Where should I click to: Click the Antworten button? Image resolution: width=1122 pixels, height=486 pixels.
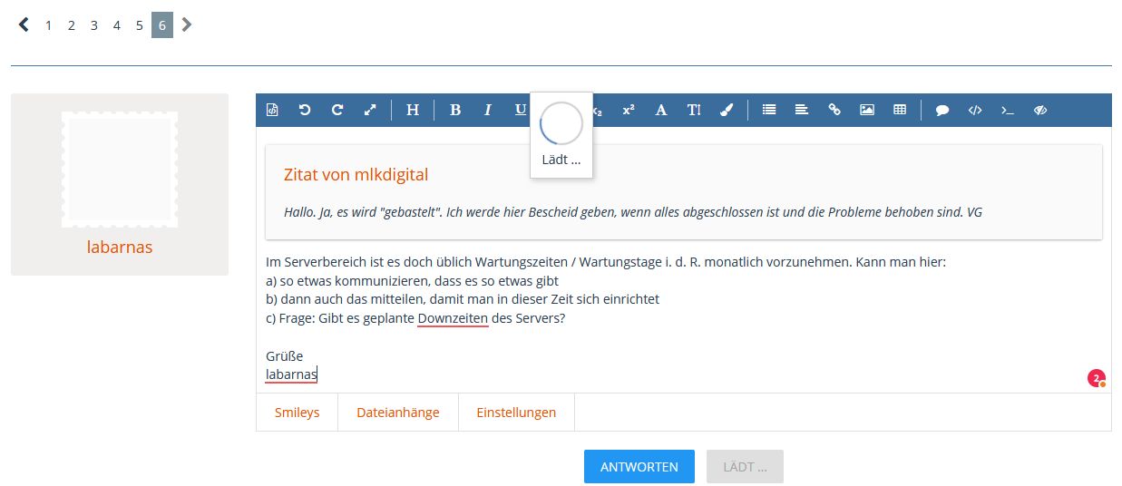coord(639,467)
